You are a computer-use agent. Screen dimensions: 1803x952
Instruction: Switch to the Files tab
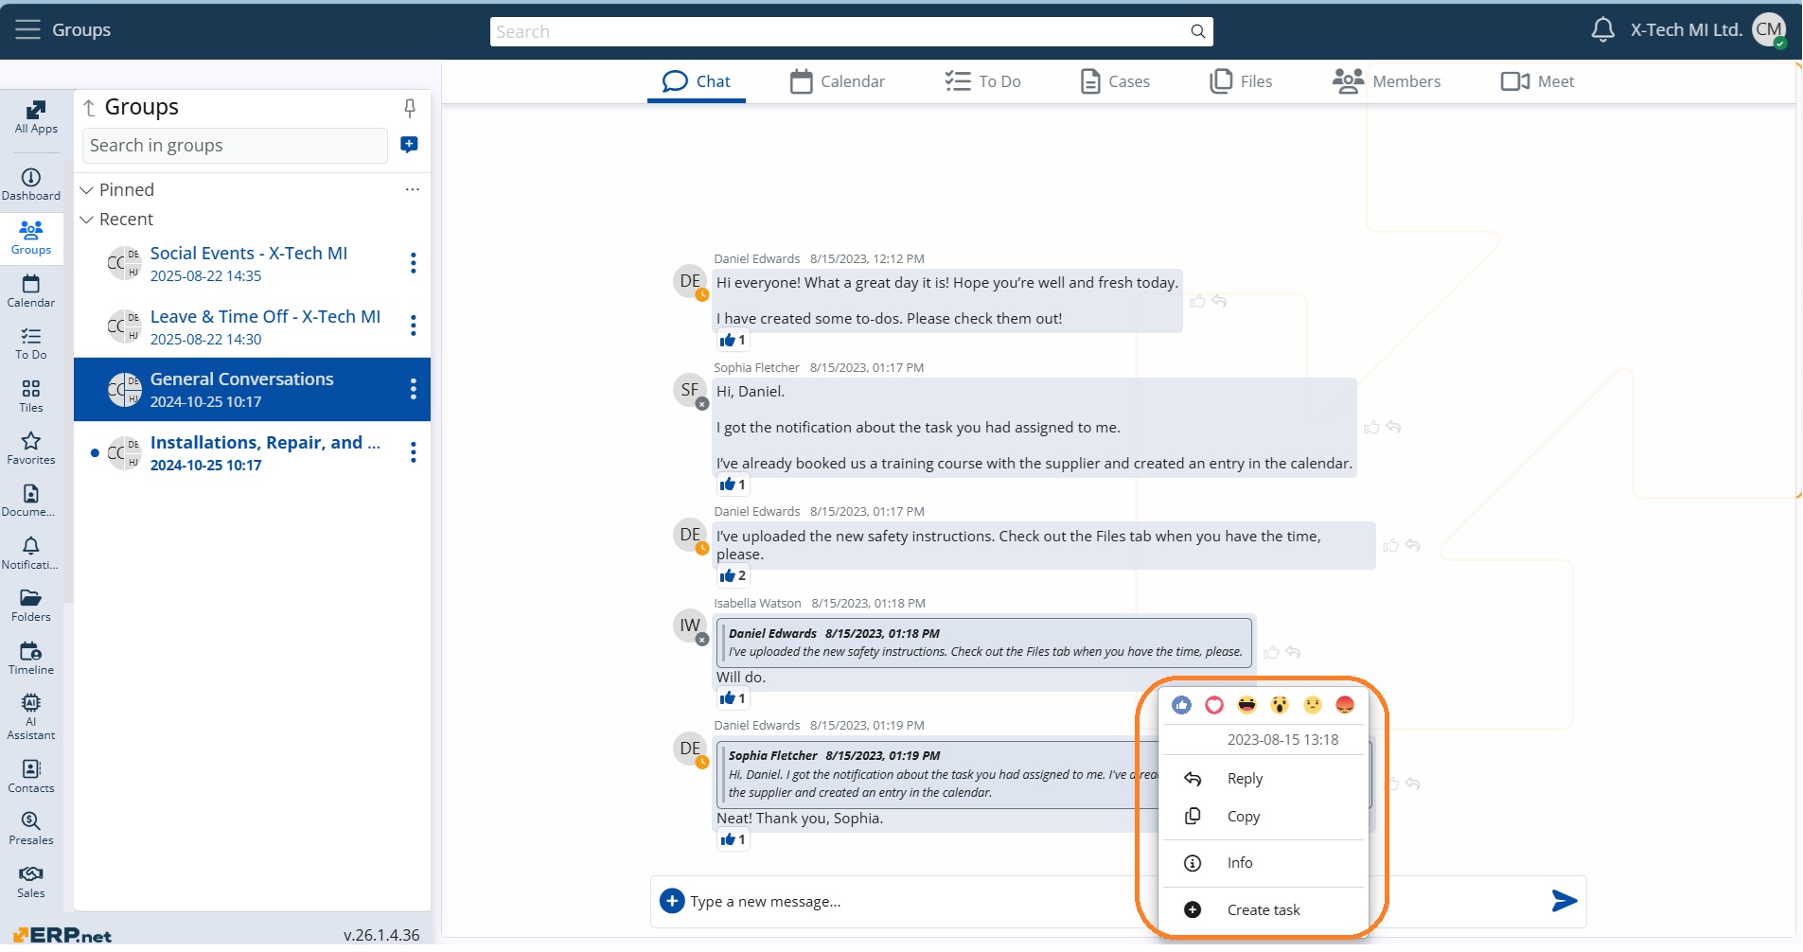[x=1241, y=81]
